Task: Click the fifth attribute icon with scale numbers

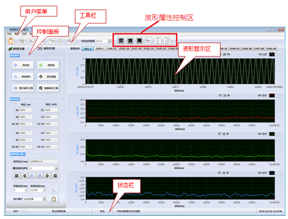Action: (158, 41)
